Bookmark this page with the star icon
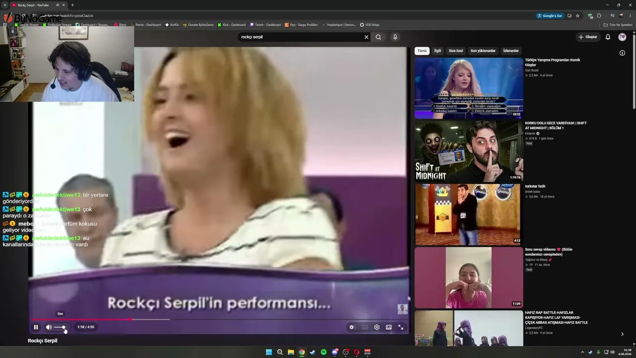 (577, 16)
